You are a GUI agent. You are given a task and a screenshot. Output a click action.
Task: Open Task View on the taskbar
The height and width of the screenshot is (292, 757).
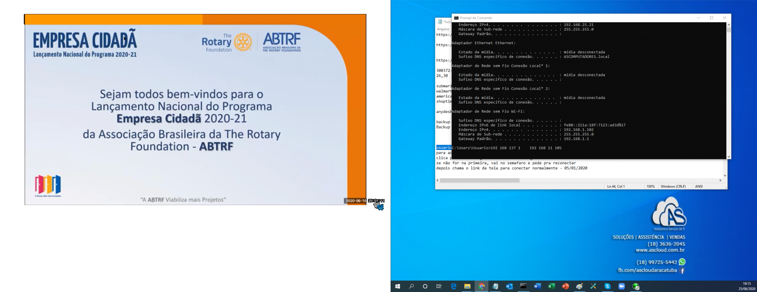(439, 286)
